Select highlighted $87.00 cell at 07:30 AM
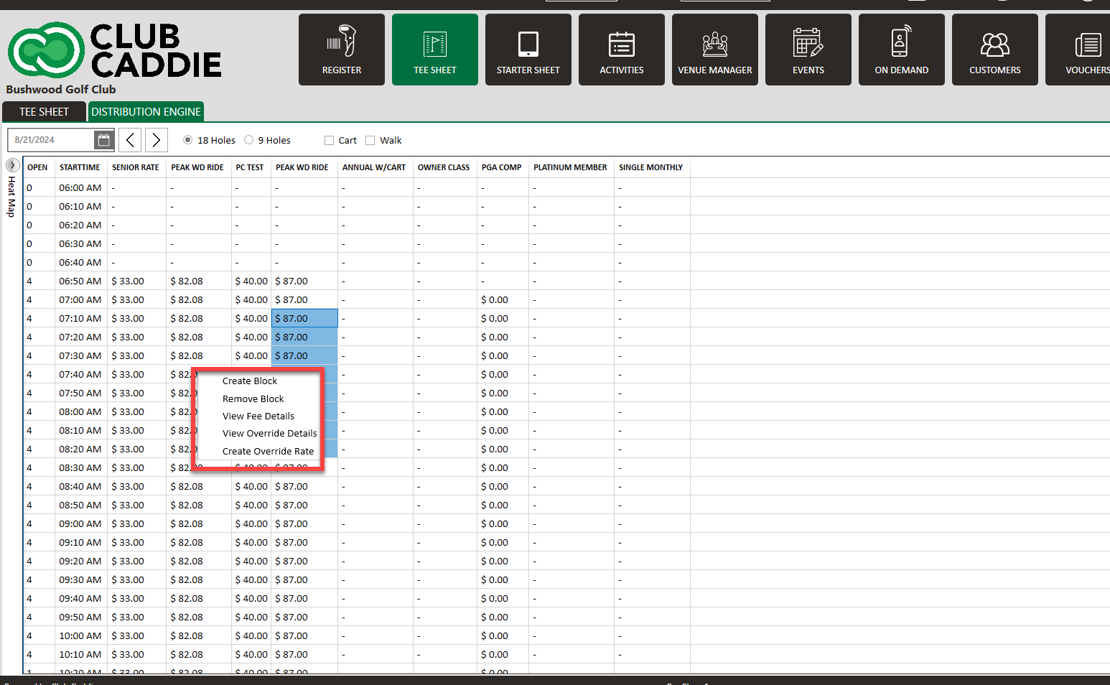The height and width of the screenshot is (685, 1110). 304,356
